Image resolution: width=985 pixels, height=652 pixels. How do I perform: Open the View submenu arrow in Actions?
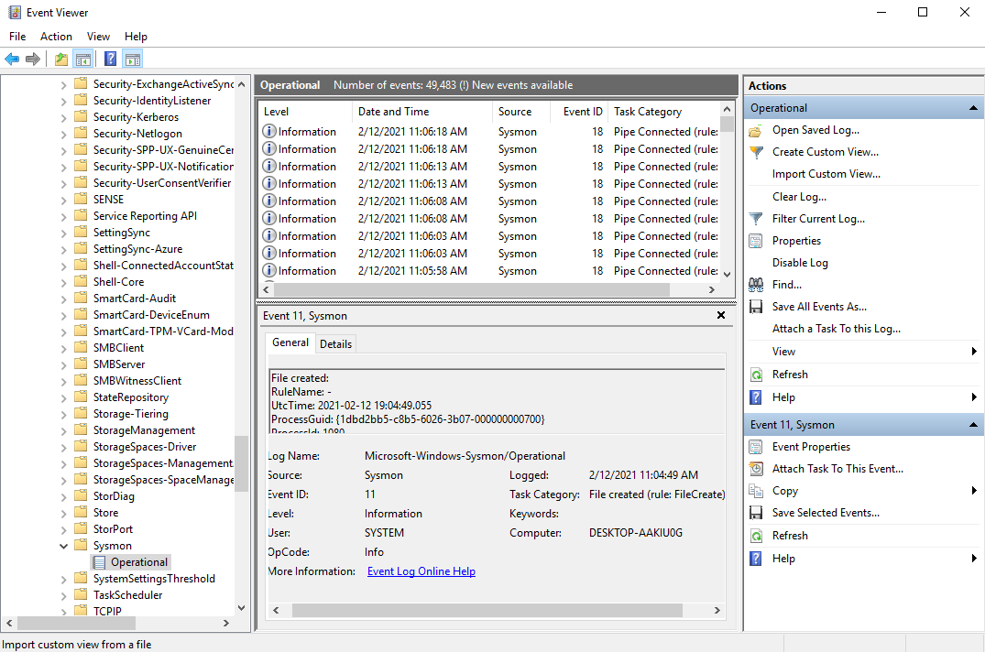(974, 352)
